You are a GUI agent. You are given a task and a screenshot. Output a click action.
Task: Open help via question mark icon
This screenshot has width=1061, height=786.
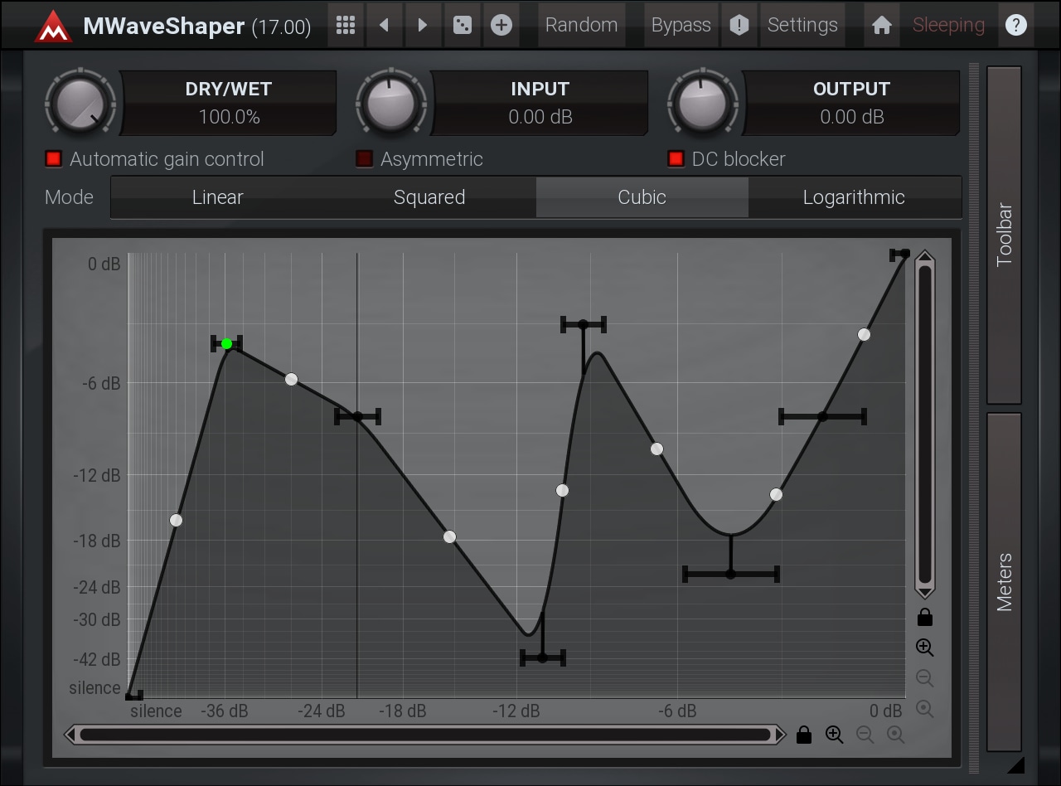[x=1015, y=25]
